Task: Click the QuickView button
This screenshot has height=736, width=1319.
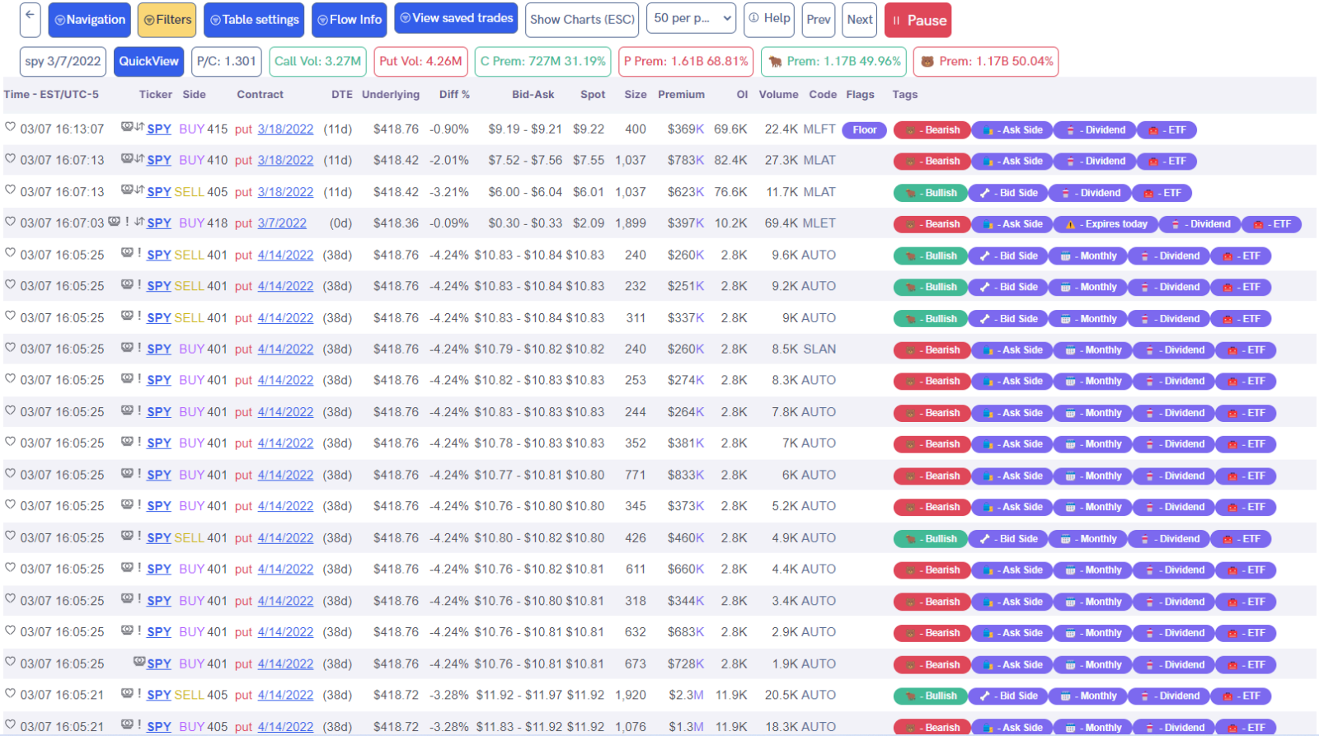Action: click(x=148, y=61)
